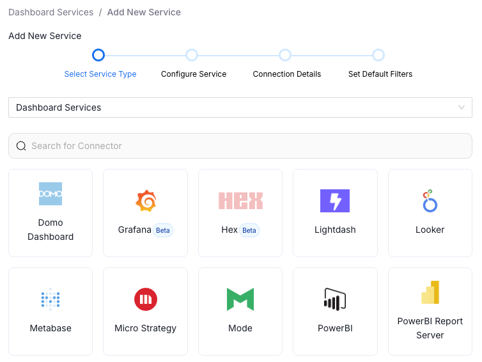Select the Connection Details step circle

coord(285,55)
